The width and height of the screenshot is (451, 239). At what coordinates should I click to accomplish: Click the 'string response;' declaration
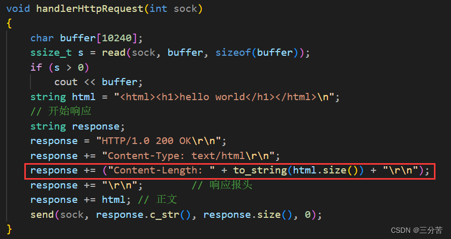pos(78,126)
